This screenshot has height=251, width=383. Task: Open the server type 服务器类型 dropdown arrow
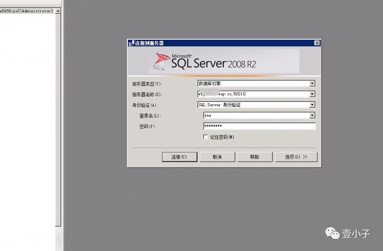312,84
